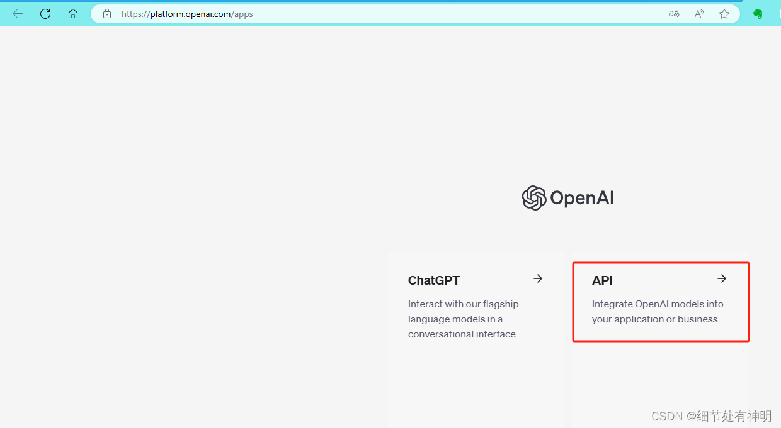Go back with the browser back arrow
781x428 pixels.
(18, 14)
